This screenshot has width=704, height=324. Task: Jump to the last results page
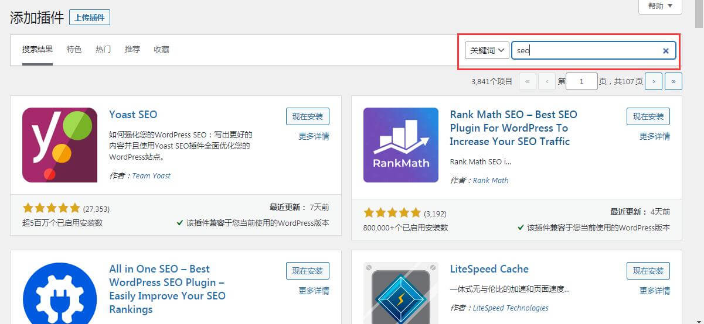tap(674, 81)
